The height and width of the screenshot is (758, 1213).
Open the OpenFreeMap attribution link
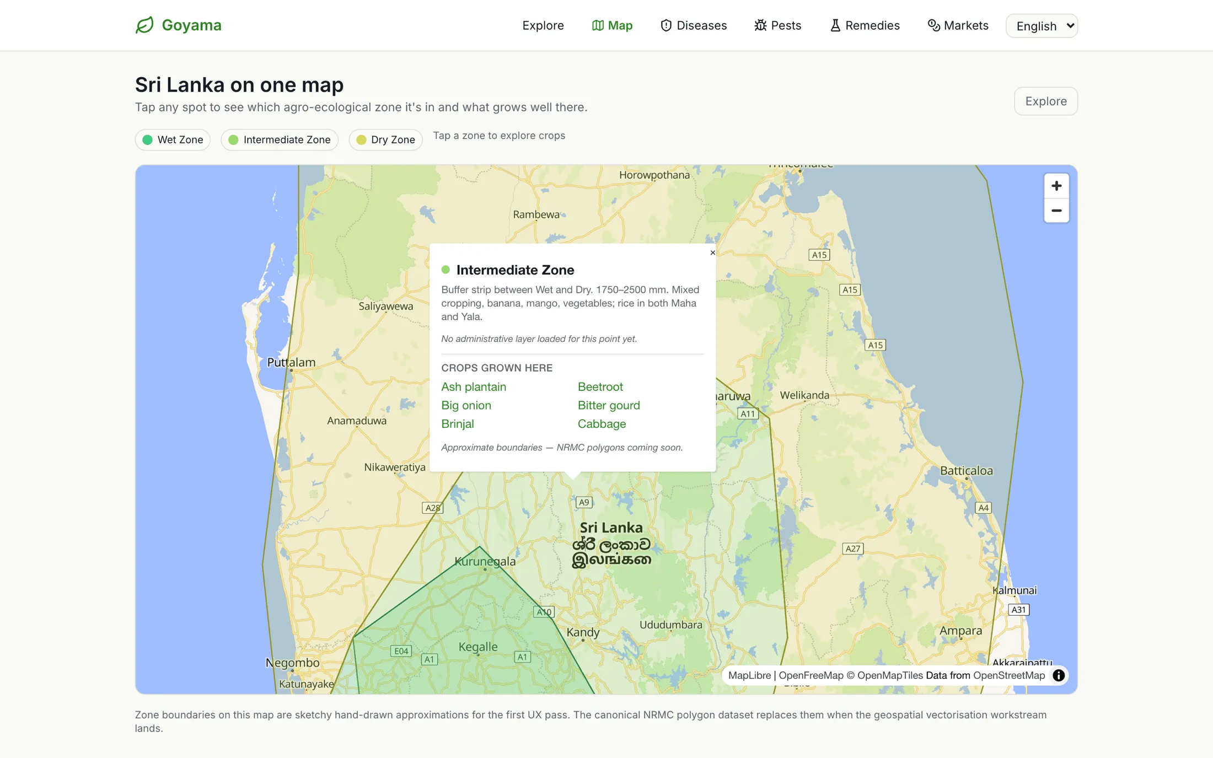(811, 675)
